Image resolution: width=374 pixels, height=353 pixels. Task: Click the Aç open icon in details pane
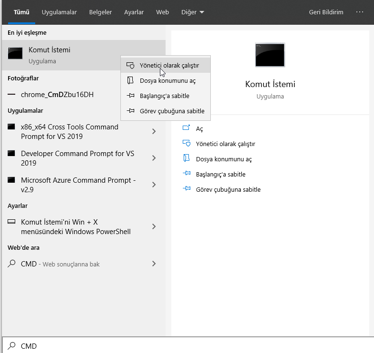click(186, 127)
